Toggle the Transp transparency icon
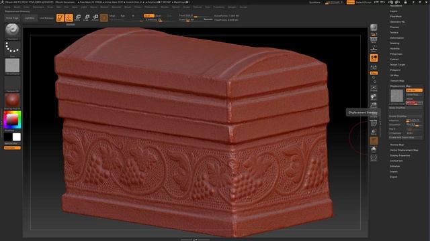Screen dimensions: 430x241 (374, 132)
